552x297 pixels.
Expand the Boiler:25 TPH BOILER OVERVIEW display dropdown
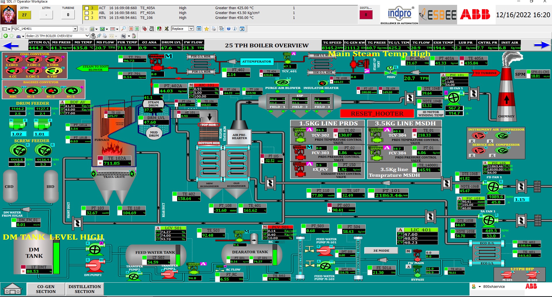tap(87, 36)
